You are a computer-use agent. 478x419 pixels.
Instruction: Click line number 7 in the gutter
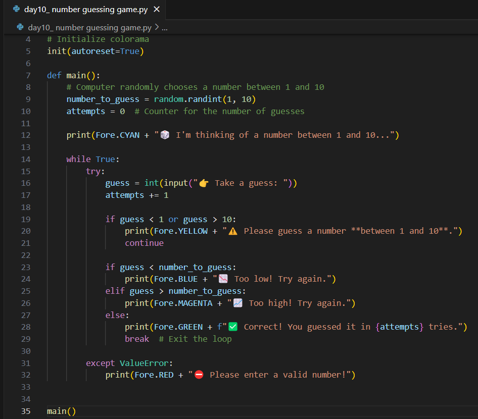click(x=28, y=75)
